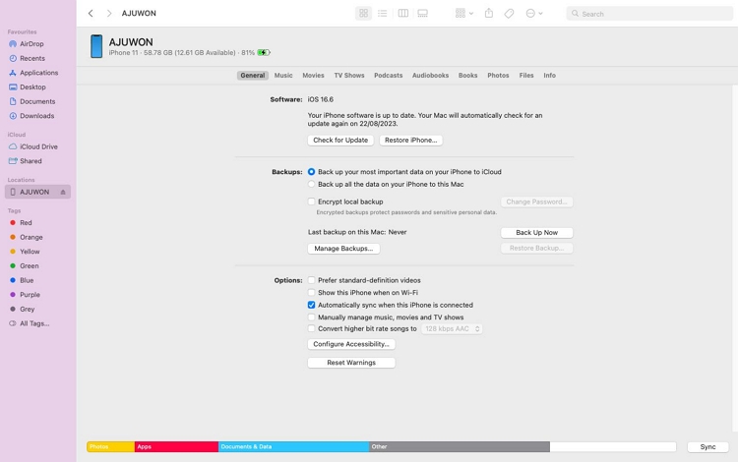Switch to the Photos tab

[498, 76]
